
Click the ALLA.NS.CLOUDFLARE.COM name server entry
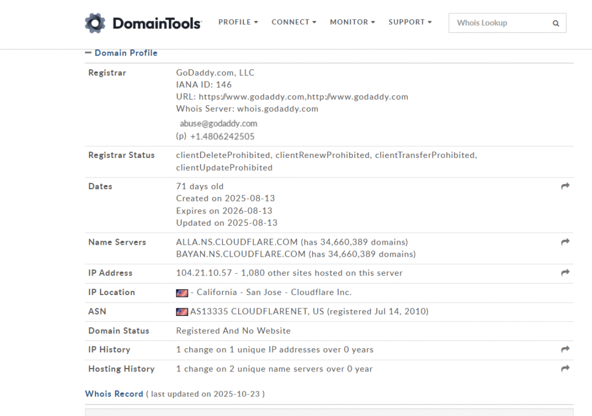click(x=240, y=242)
